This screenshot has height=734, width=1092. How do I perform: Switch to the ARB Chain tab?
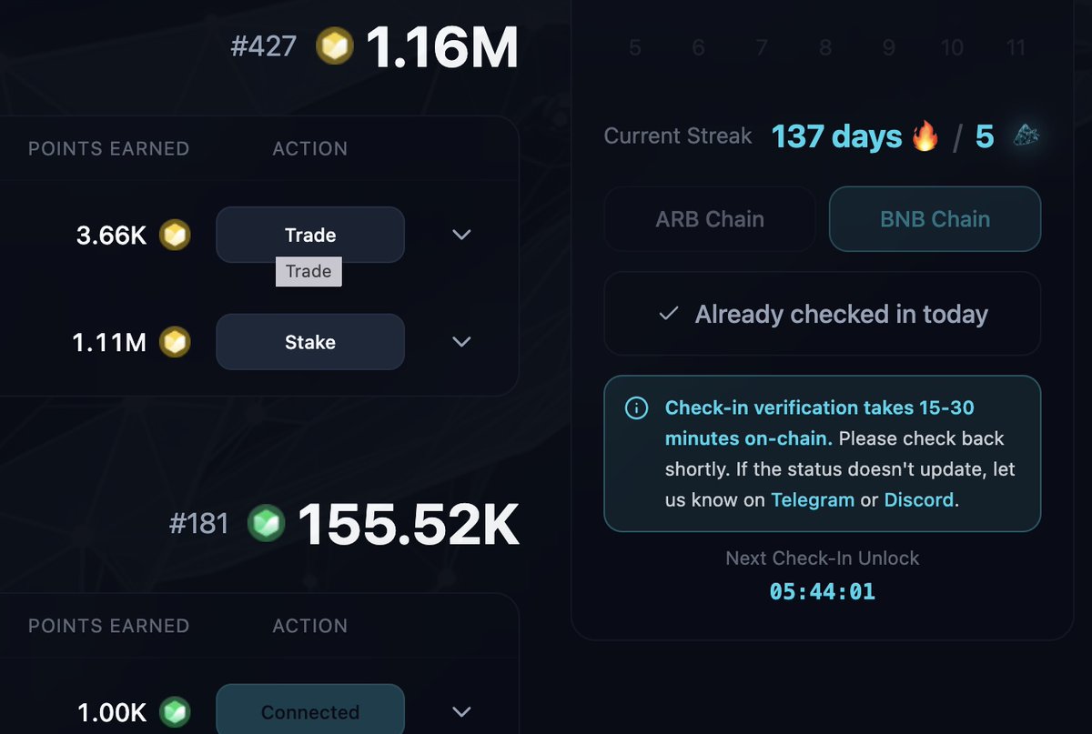(x=710, y=219)
